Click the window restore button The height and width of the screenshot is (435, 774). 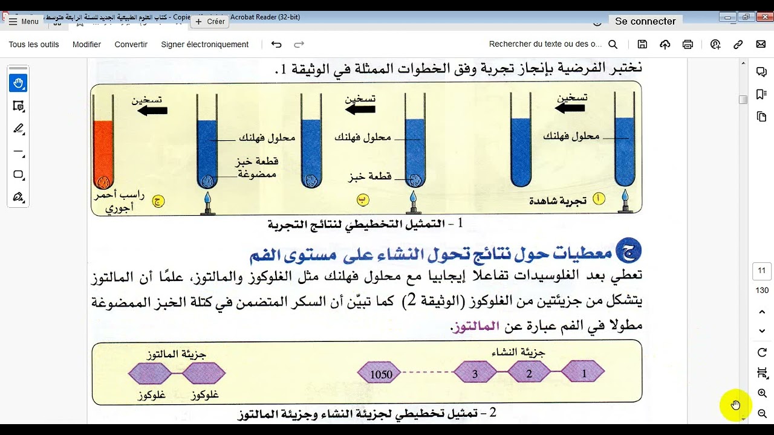click(x=746, y=17)
